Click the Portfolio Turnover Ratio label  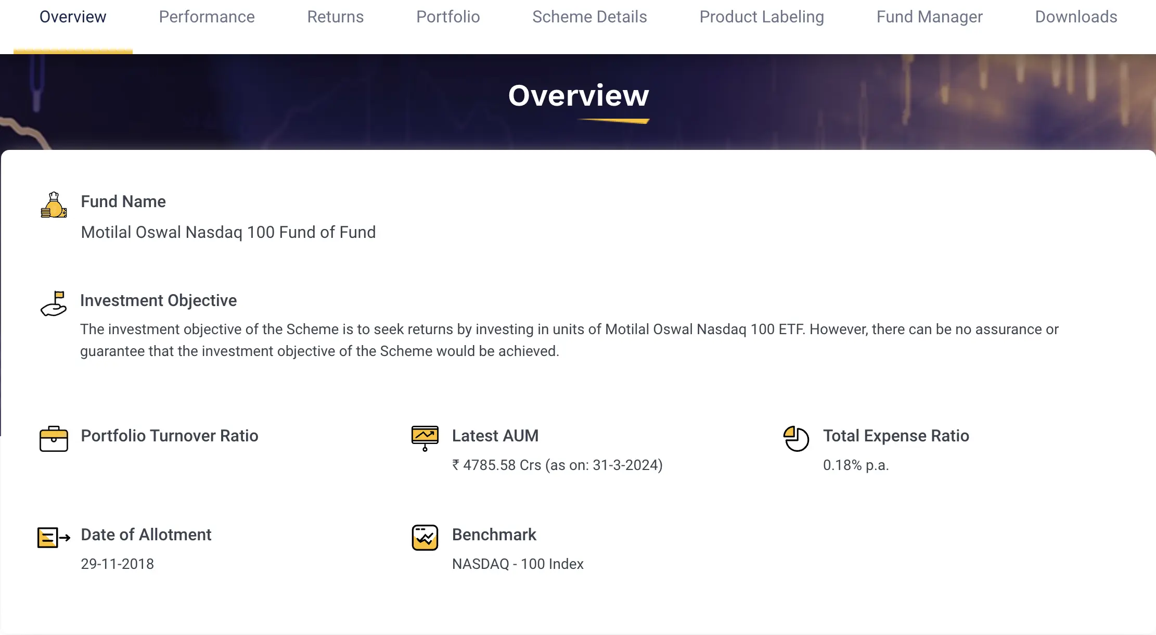tap(170, 436)
